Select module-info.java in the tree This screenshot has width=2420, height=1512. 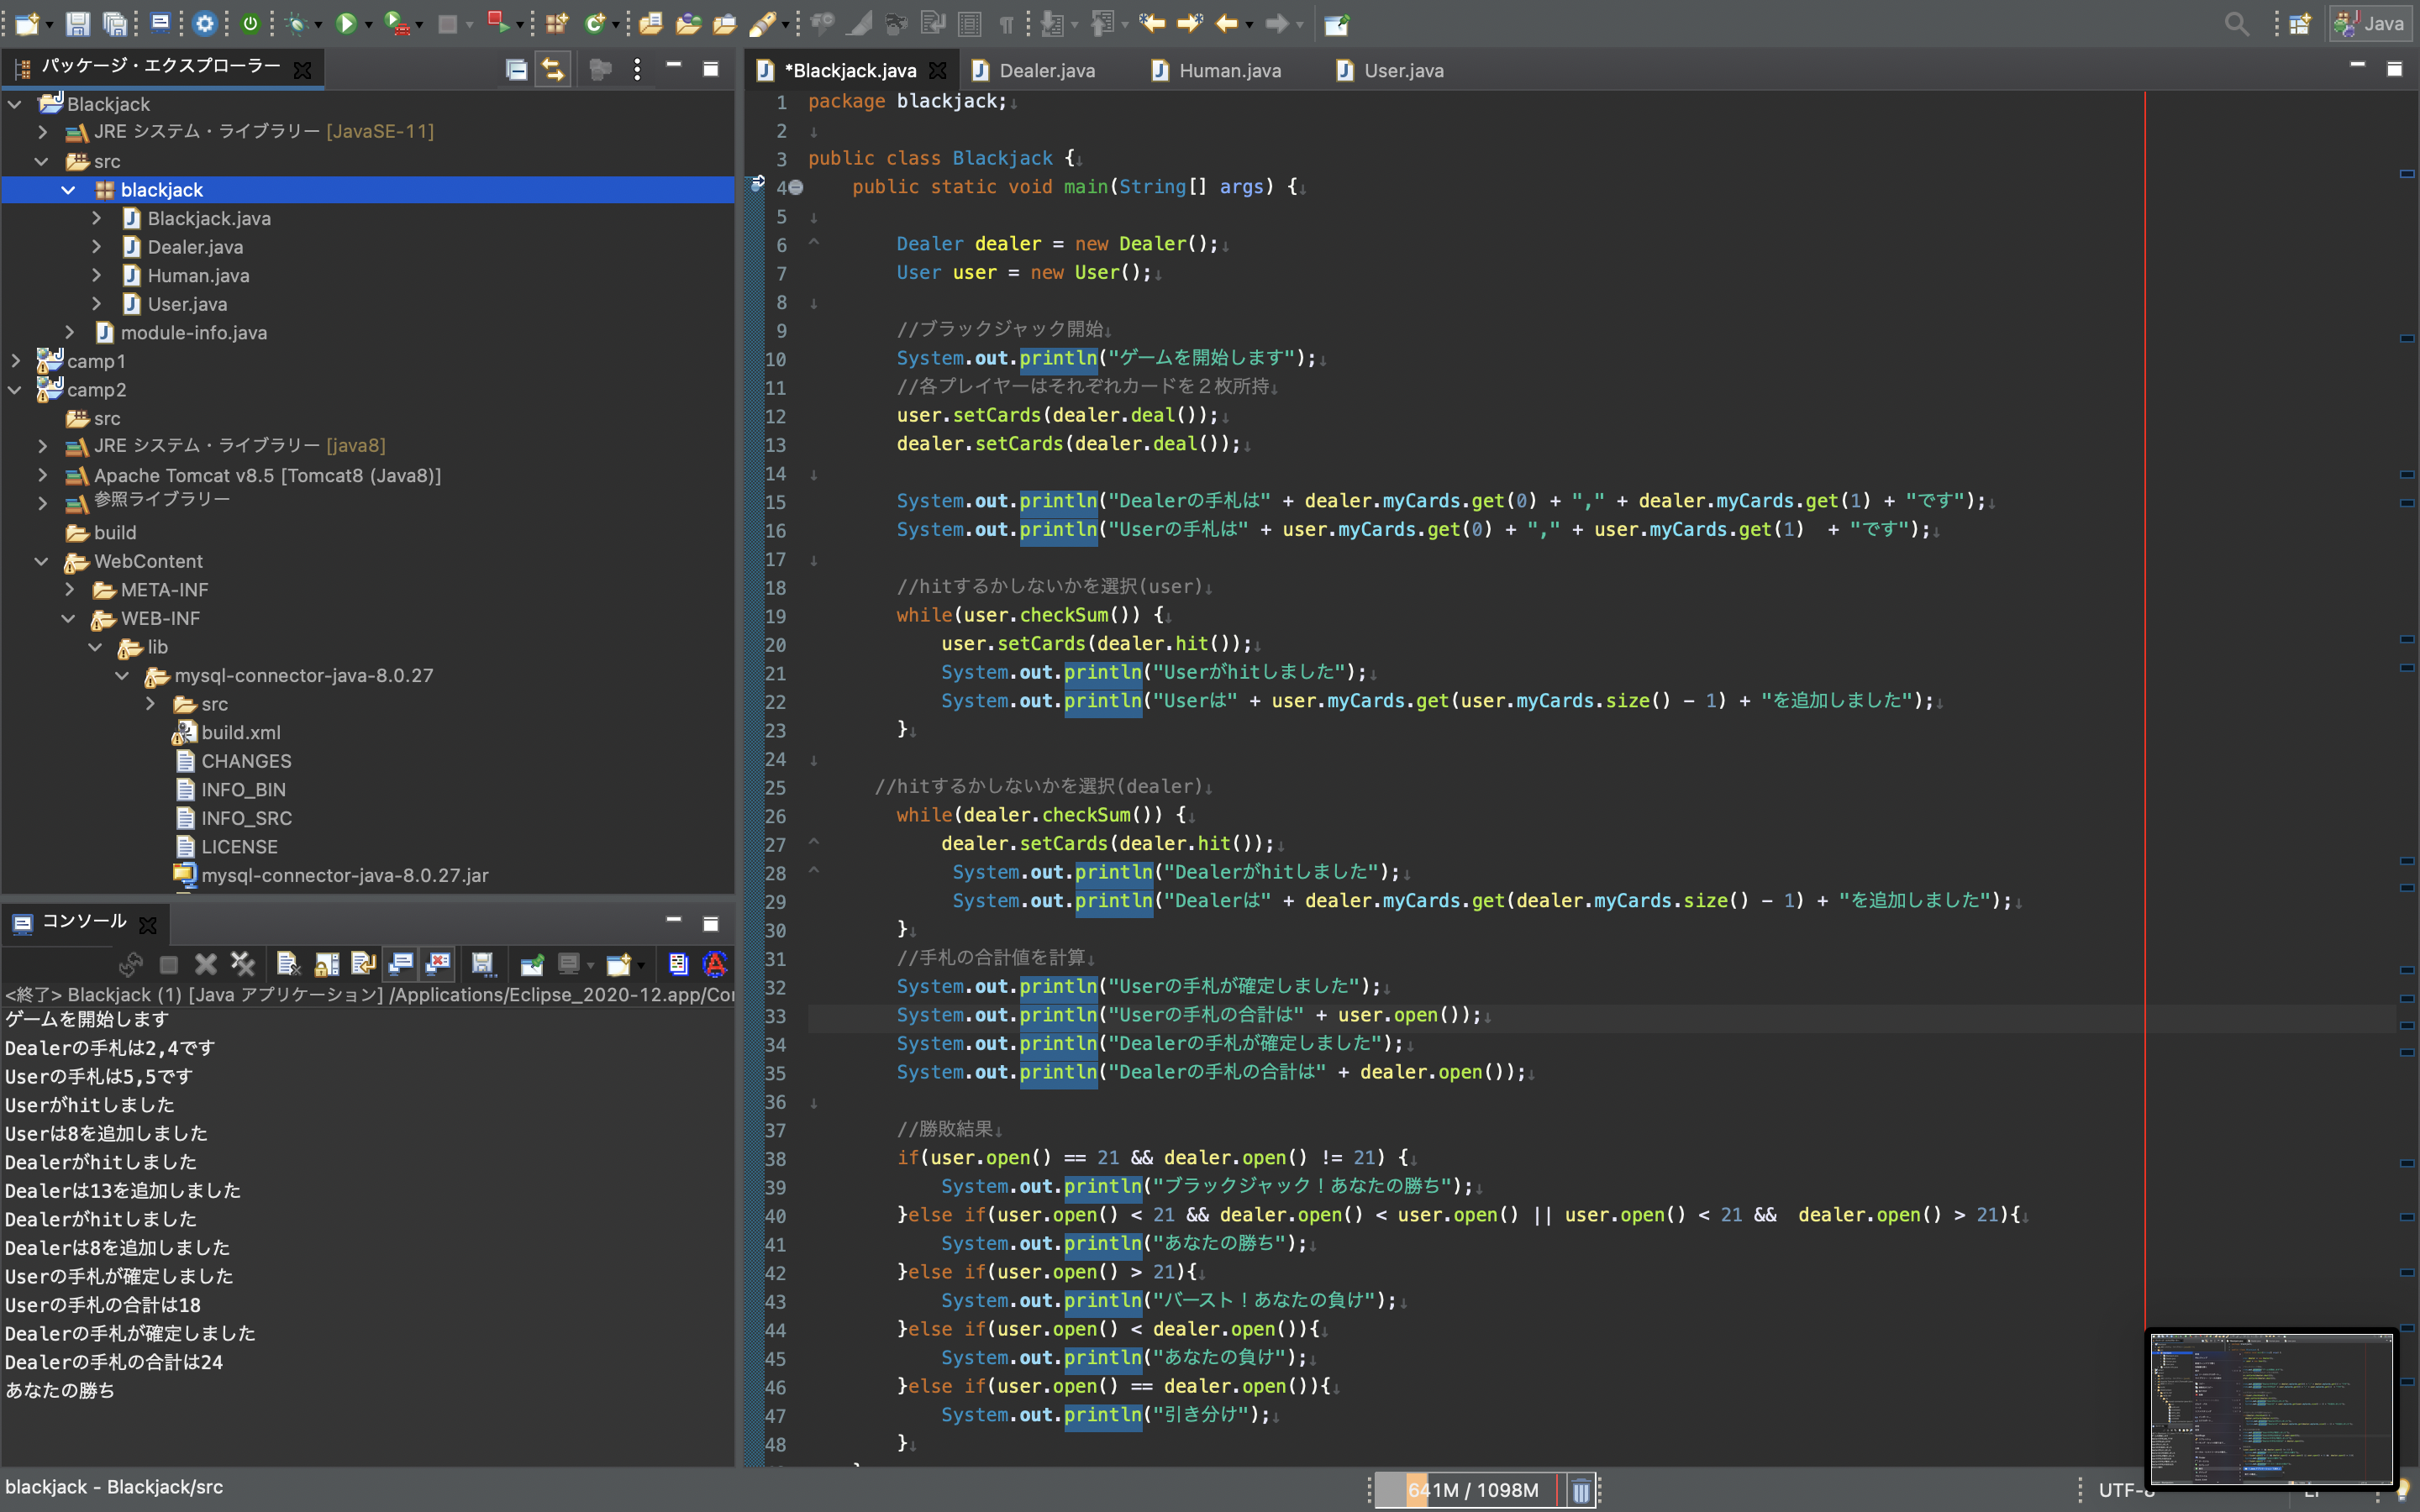[193, 333]
